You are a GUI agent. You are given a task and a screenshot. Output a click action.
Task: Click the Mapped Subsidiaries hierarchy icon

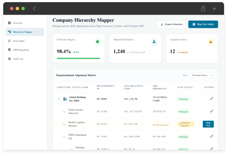(154, 42)
